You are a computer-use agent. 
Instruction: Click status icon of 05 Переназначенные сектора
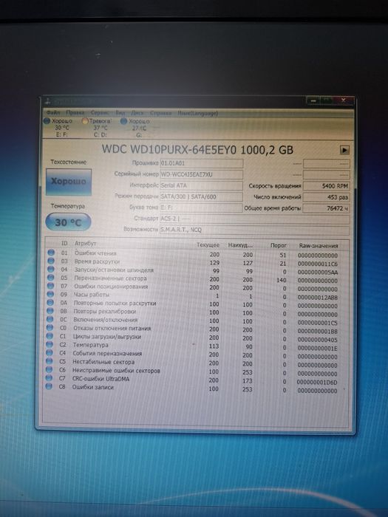(x=50, y=278)
